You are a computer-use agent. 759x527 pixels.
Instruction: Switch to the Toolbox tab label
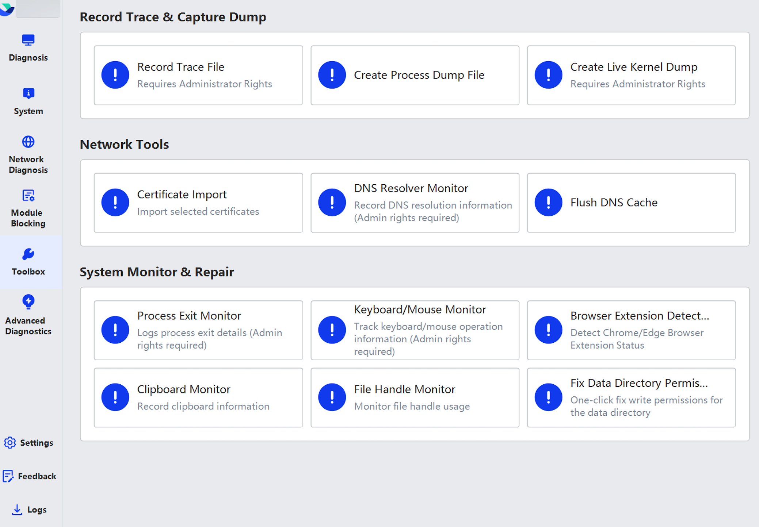tap(28, 272)
